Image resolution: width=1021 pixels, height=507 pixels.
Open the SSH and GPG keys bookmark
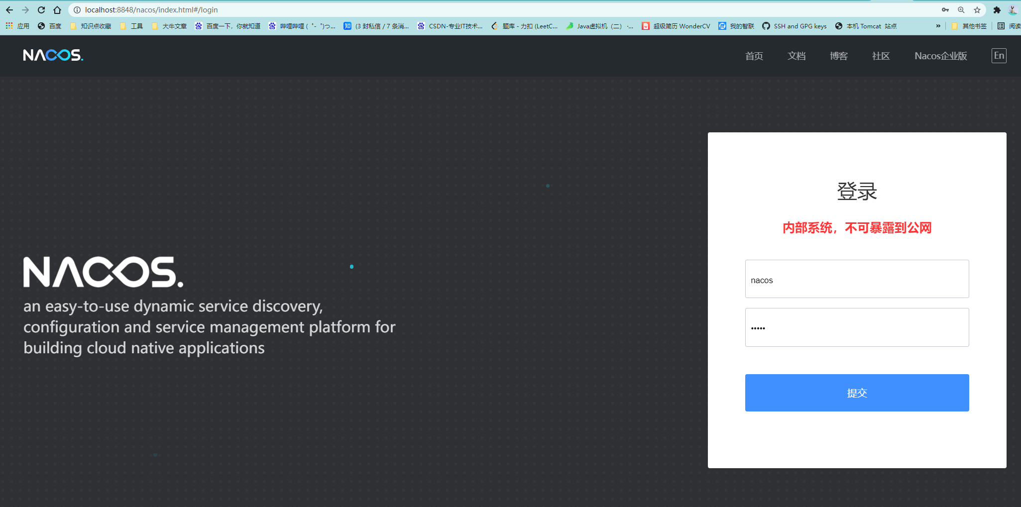[x=794, y=26]
